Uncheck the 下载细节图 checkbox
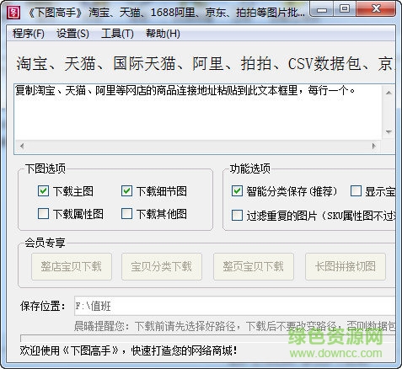This screenshot has height=369, width=402. click(126, 191)
